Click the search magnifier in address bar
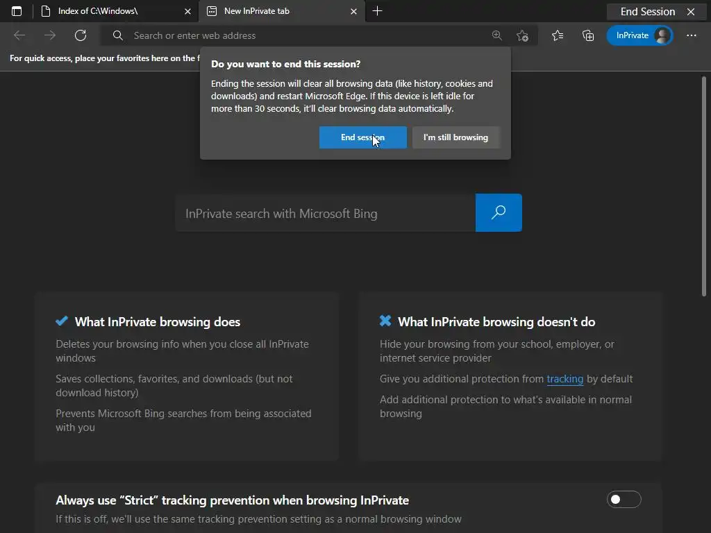 118,35
